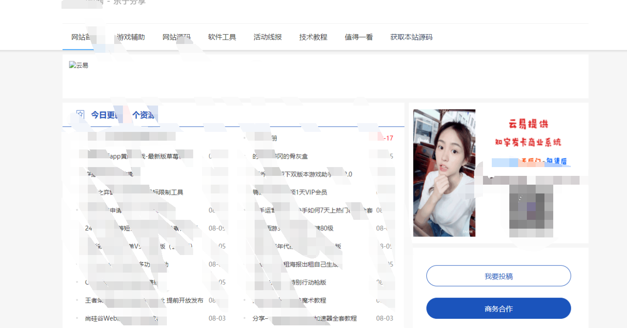Click the girl portrait photo in sidebar

pyautogui.click(x=444, y=172)
